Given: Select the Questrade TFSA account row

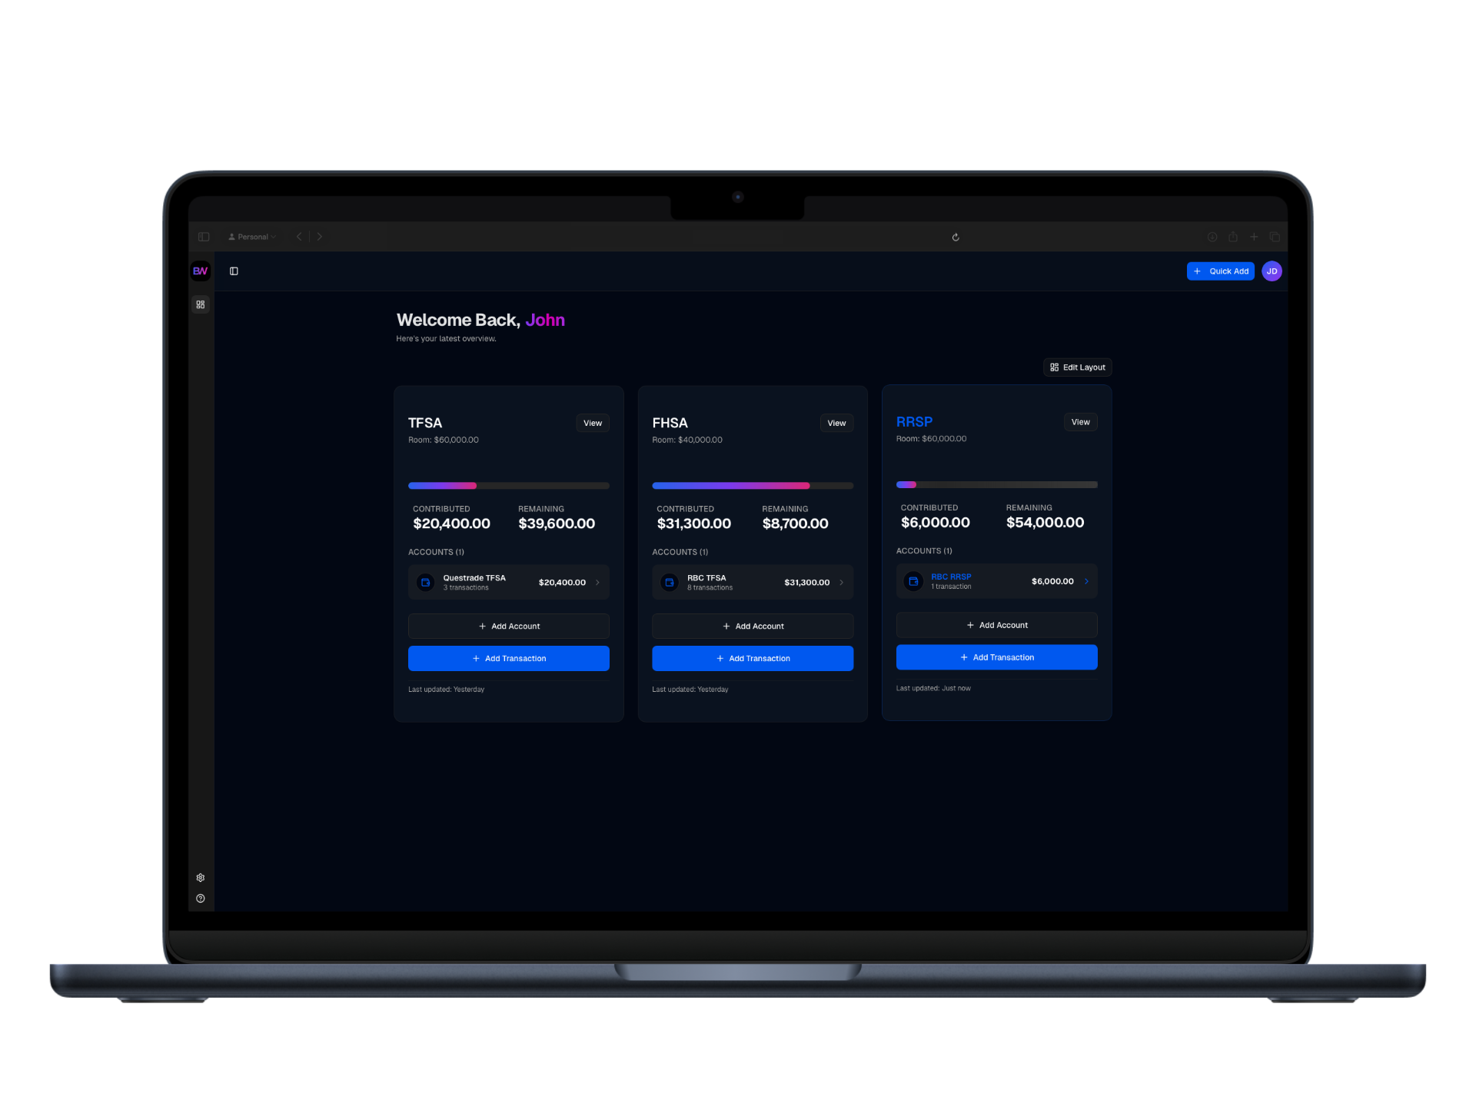Looking at the screenshot, I should (508, 582).
